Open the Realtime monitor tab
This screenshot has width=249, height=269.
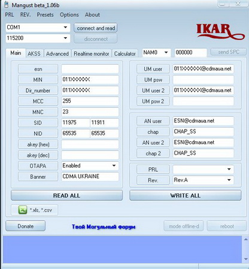pyautogui.click(x=92, y=53)
